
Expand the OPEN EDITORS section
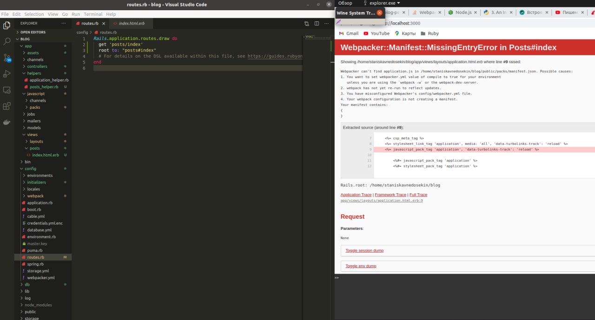33,32
